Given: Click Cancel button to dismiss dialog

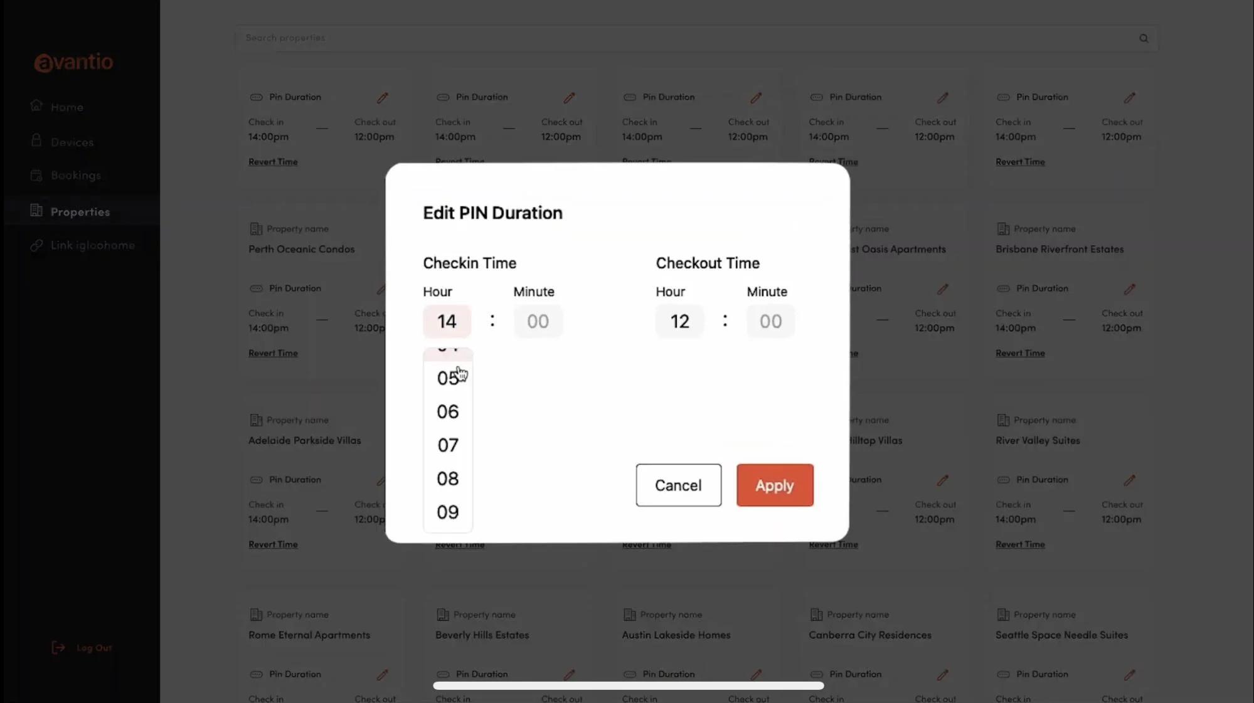Looking at the screenshot, I should click(x=679, y=484).
